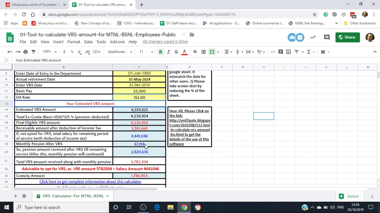The height and width of the screenshot is (213, 380).
Task: Click the Share button
Action: coord(348,37)
